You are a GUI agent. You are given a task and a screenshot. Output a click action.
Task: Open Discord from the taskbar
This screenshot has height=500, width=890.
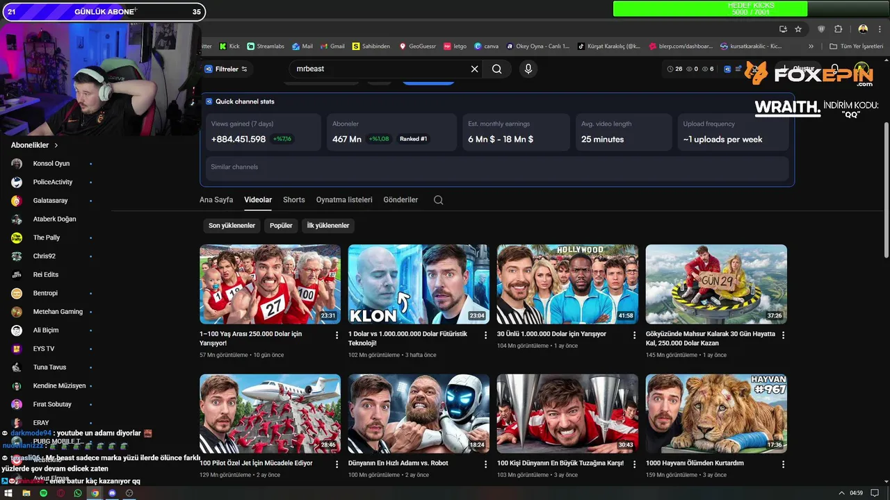click(112, 493)
